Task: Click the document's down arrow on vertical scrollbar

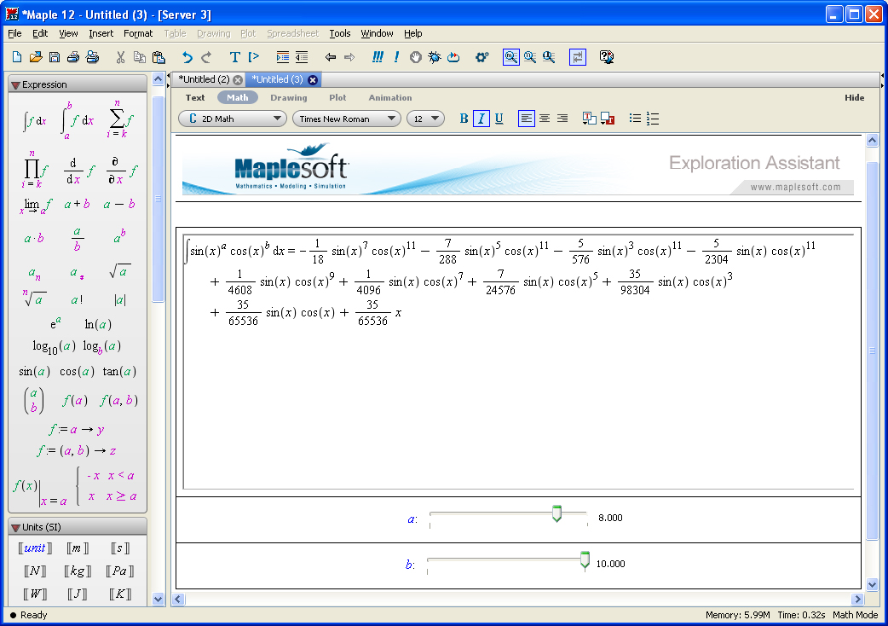Action: pos(872,585)
